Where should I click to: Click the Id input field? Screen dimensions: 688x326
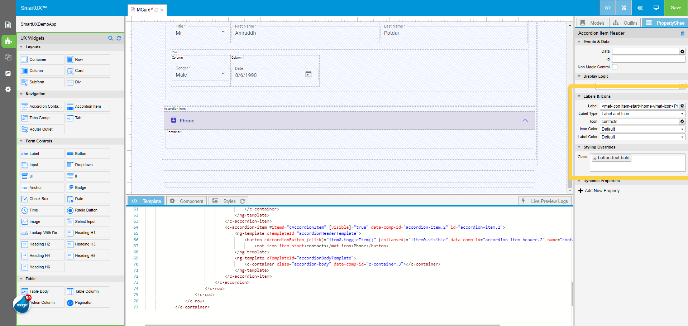click(648, 59)
